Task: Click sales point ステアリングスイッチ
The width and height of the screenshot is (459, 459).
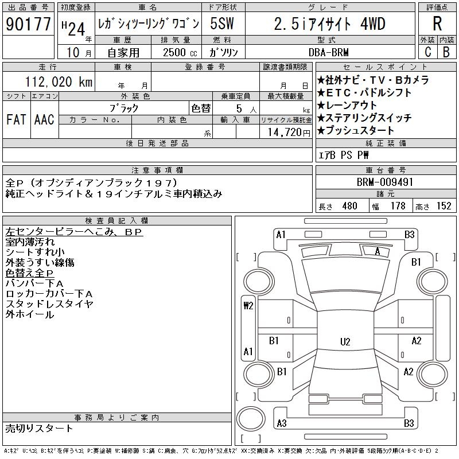Action: [364, 118]
